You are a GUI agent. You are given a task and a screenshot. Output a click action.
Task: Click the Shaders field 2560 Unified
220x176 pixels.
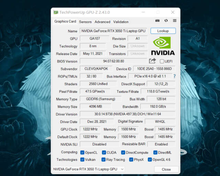coord(98,84)
